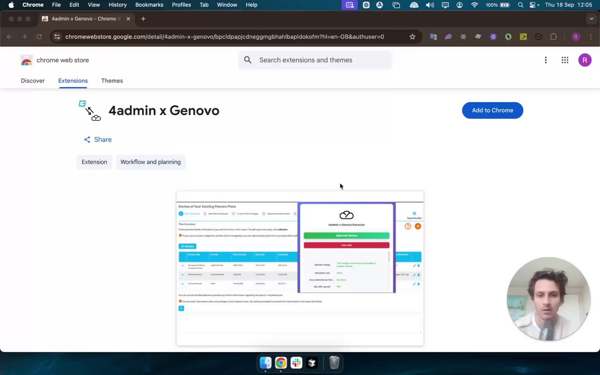Open the Edit menu
The width and height of the screenshot is (600, 375).
coord(74,5)
